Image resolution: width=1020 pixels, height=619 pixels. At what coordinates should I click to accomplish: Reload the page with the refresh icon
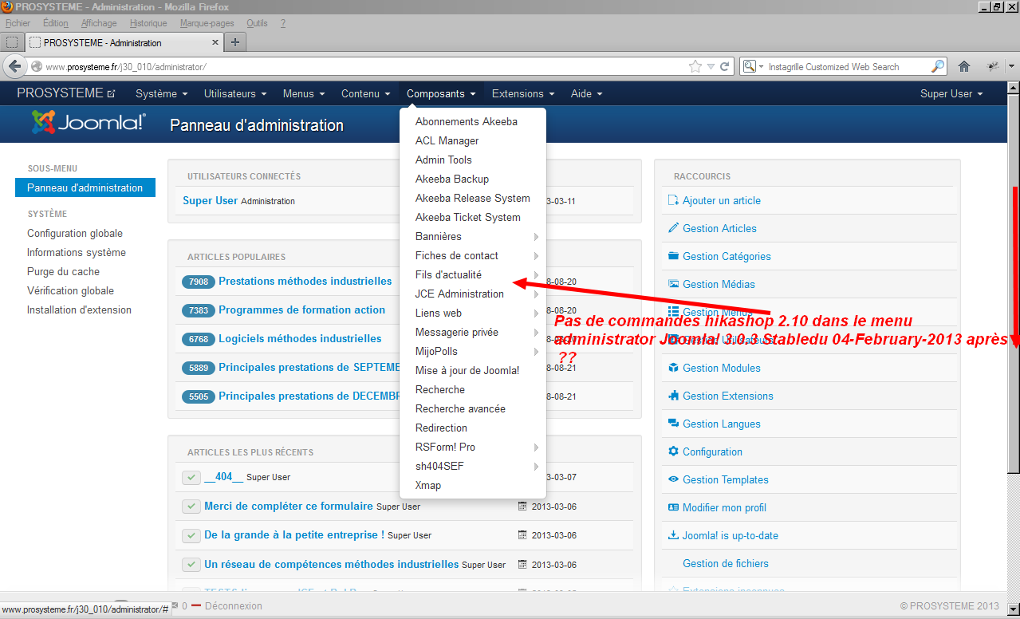pos(725,66)
